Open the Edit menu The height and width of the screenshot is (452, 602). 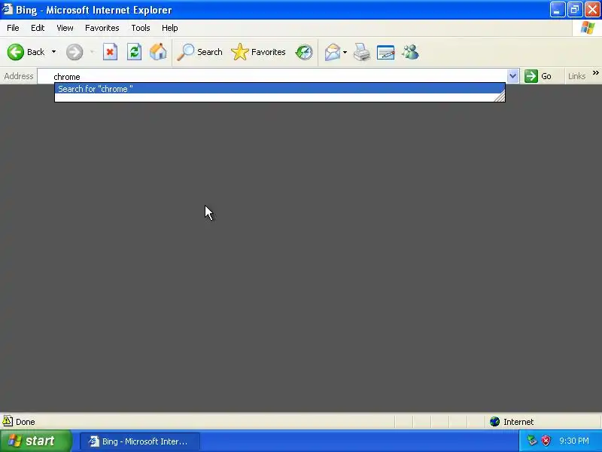(38, 28)
